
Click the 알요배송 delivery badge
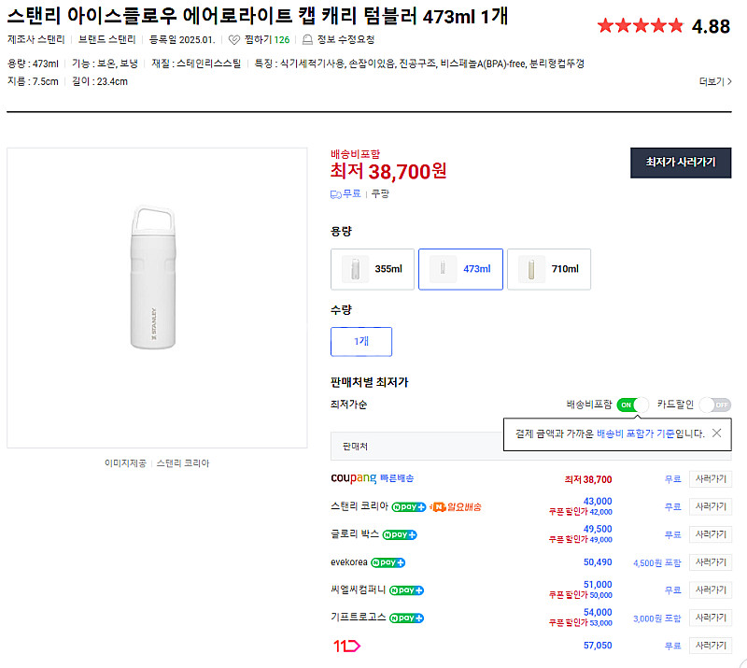[456, 507]
